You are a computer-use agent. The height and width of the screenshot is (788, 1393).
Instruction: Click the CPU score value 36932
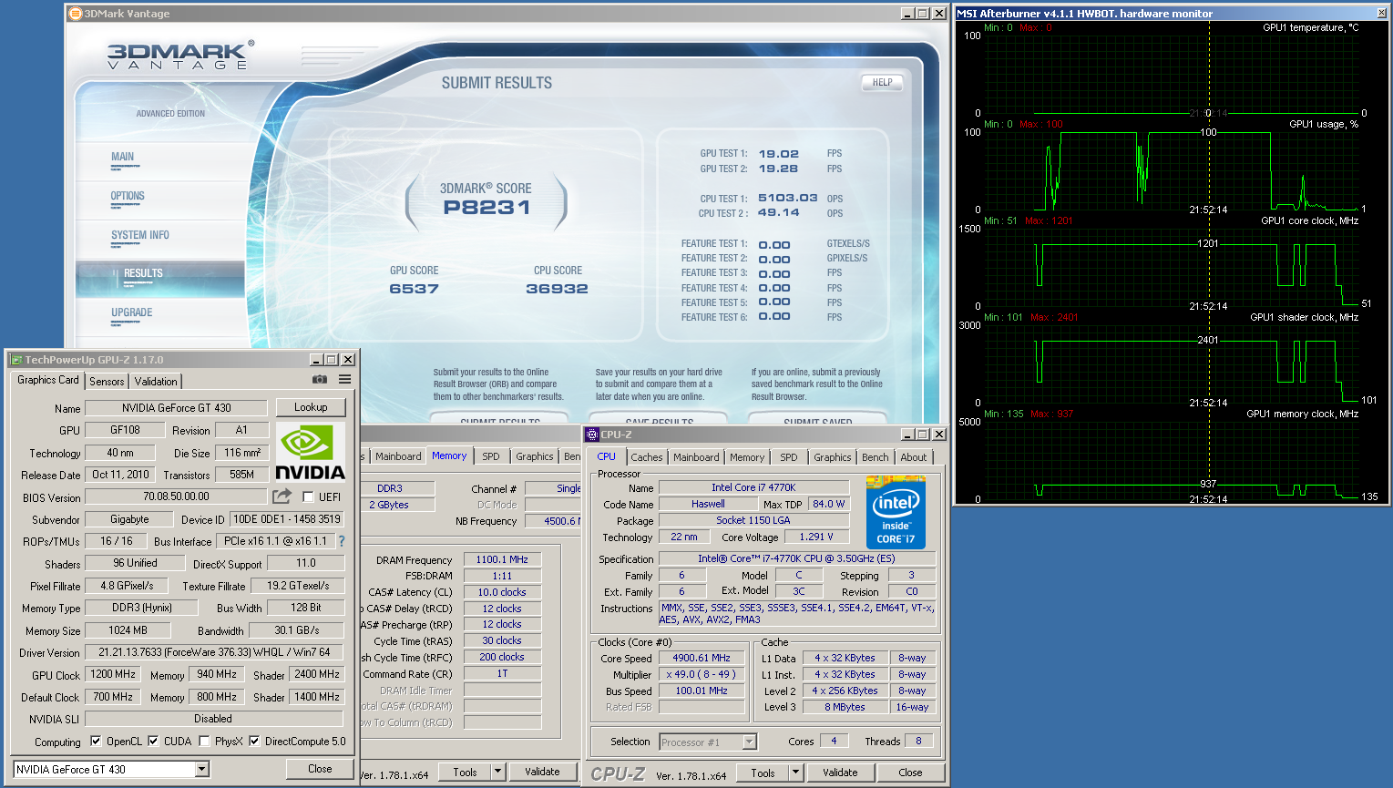click(557, 289)
